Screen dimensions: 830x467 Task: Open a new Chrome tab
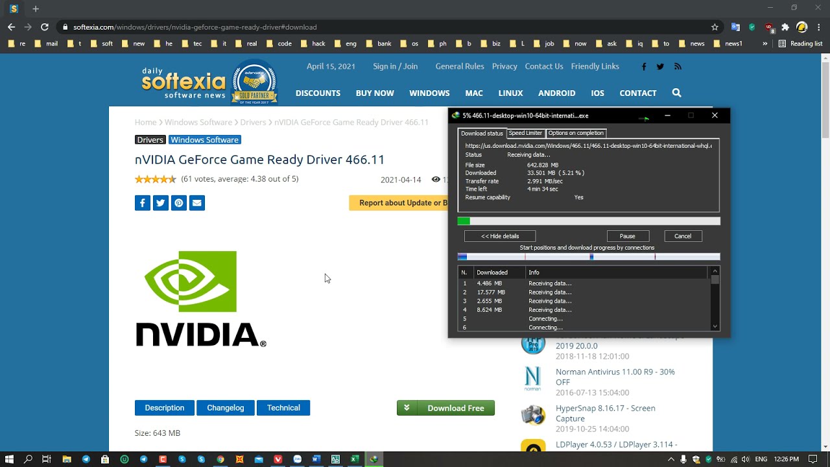click(36, 9)
